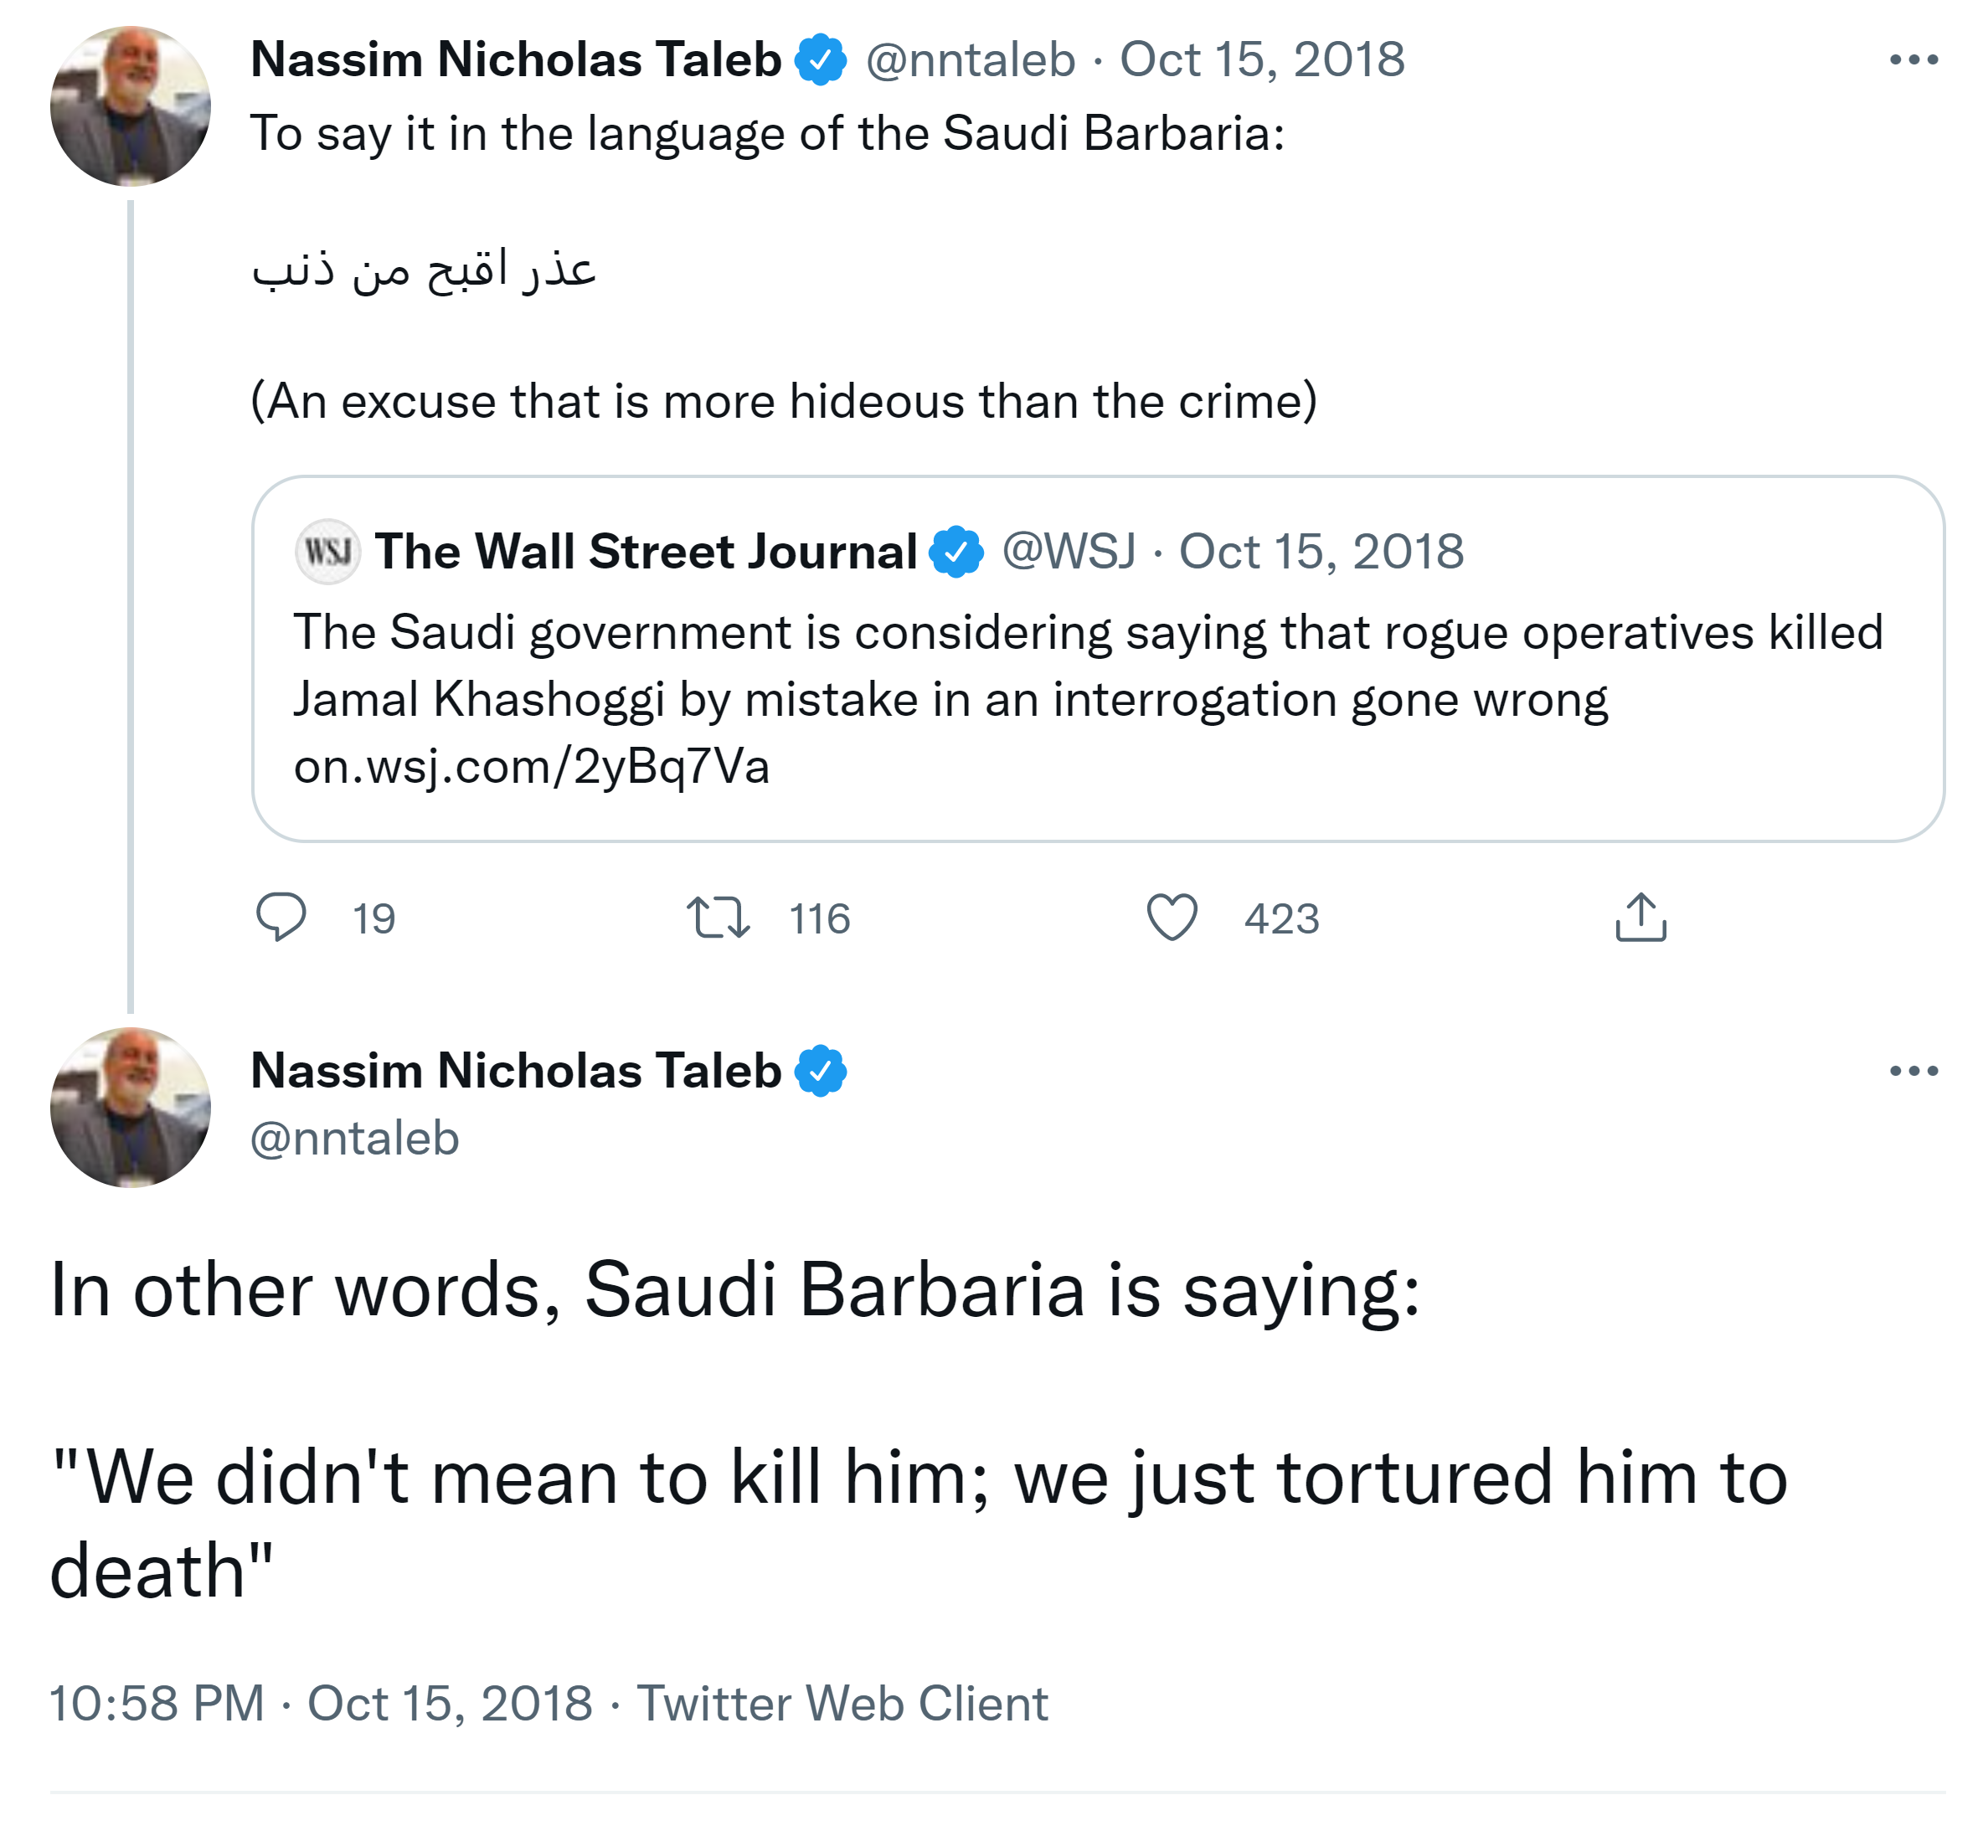Click the verified badge on the first tweet
Screen dimensions: 1983x1831
click(821, 59)
